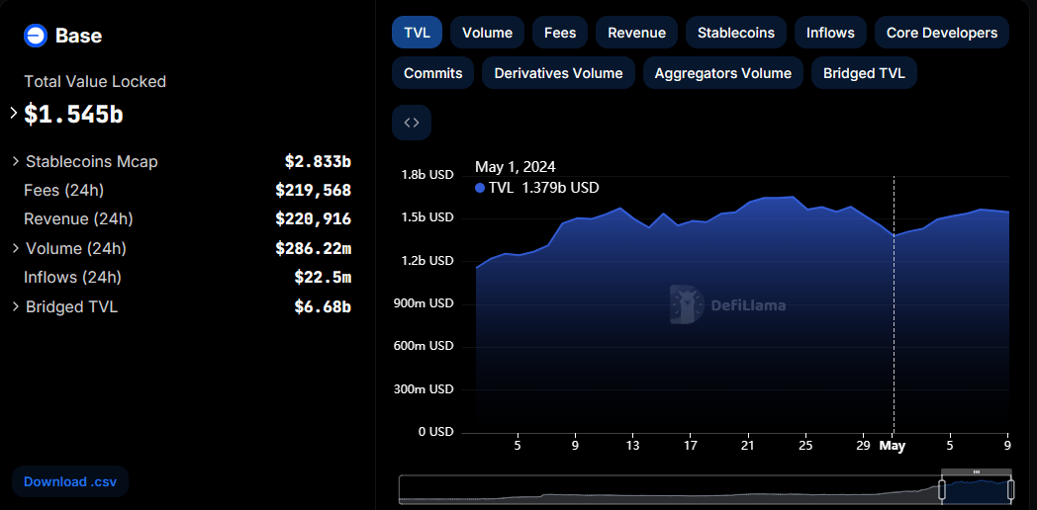Toggle the Stablecoins chart metric
Viewport: 1037px width, 510px height.
[x=736, y=33]
